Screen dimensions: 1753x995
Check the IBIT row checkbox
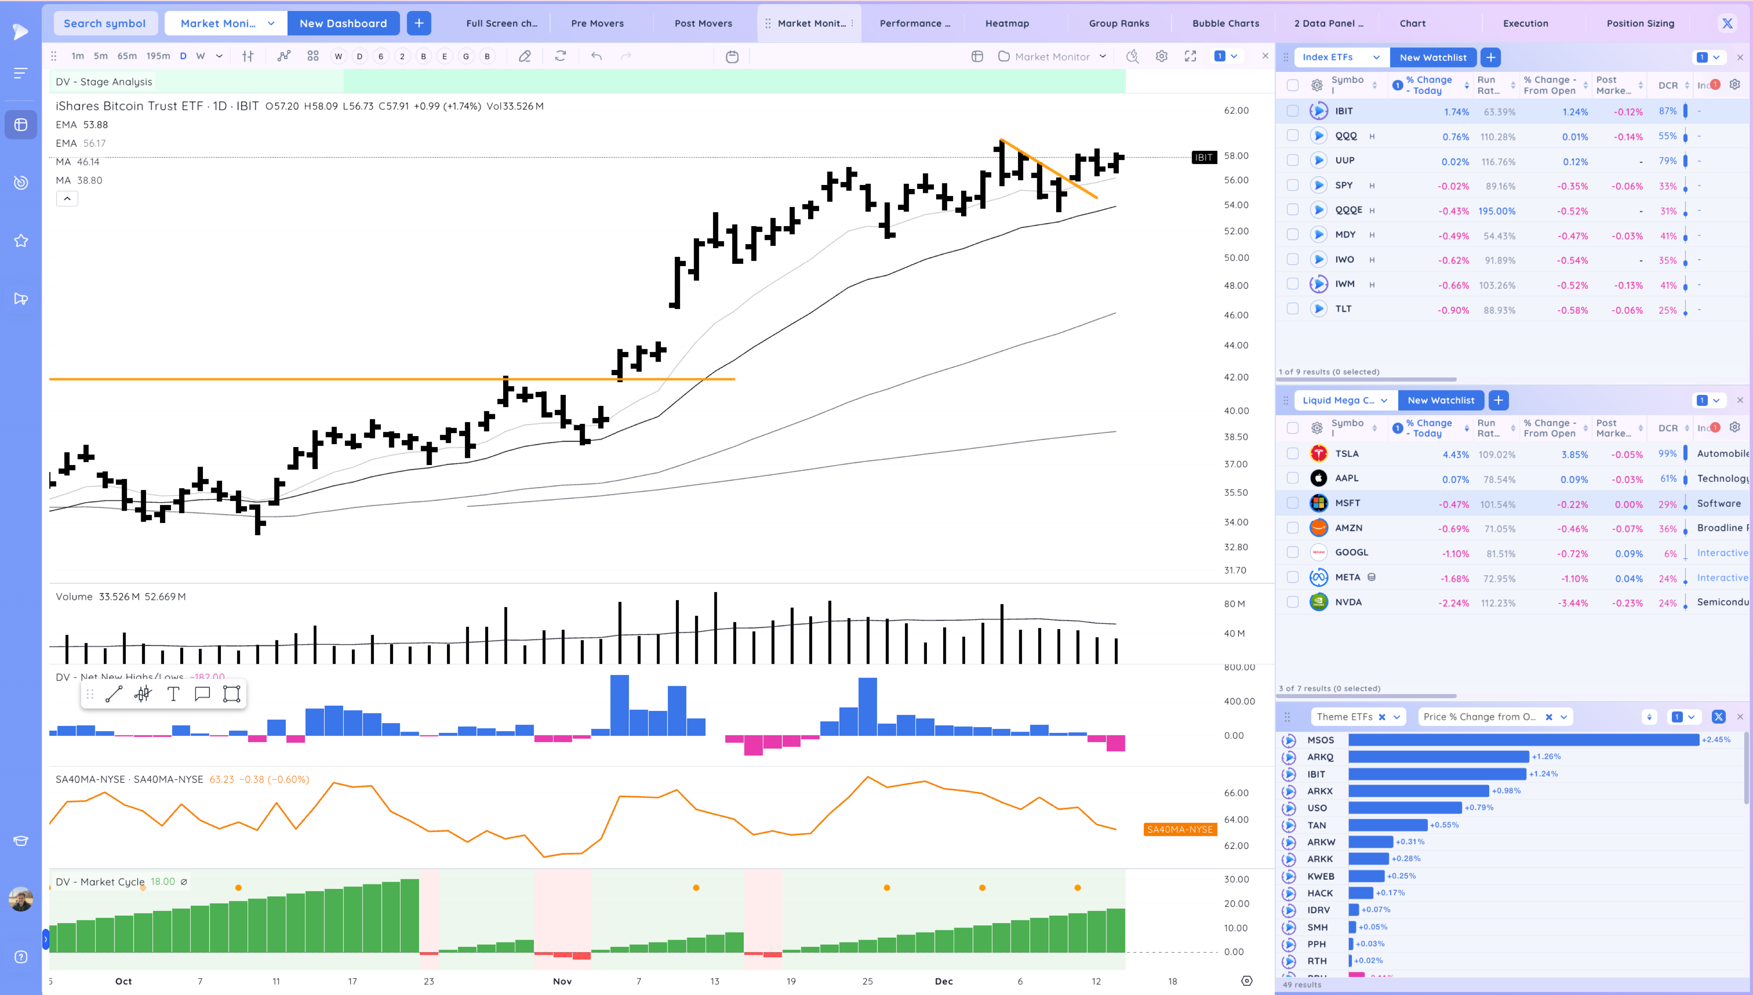click(x=1292, y=111)
